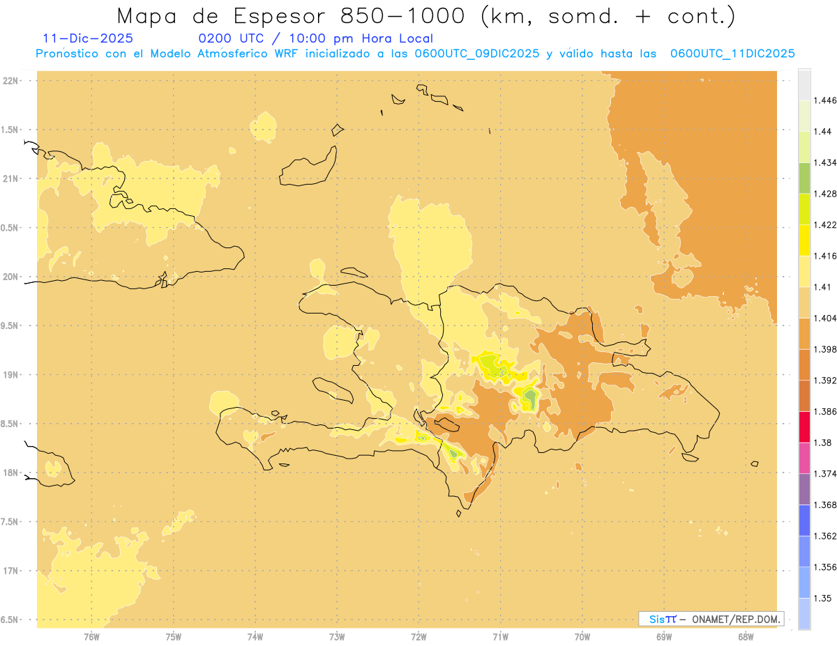This screenshot has width=837, height=646.
Task: Click the longitude label '69W'
Action: coord(664,637)
